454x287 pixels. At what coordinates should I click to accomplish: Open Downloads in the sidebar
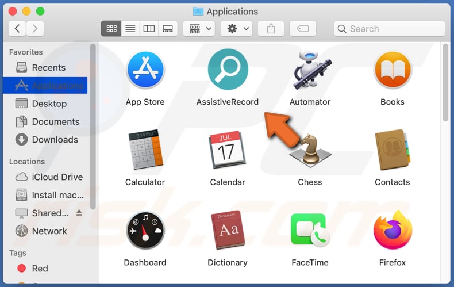point(45,139)
